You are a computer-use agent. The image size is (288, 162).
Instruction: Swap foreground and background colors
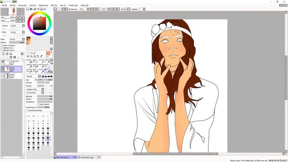click(52, 52)
